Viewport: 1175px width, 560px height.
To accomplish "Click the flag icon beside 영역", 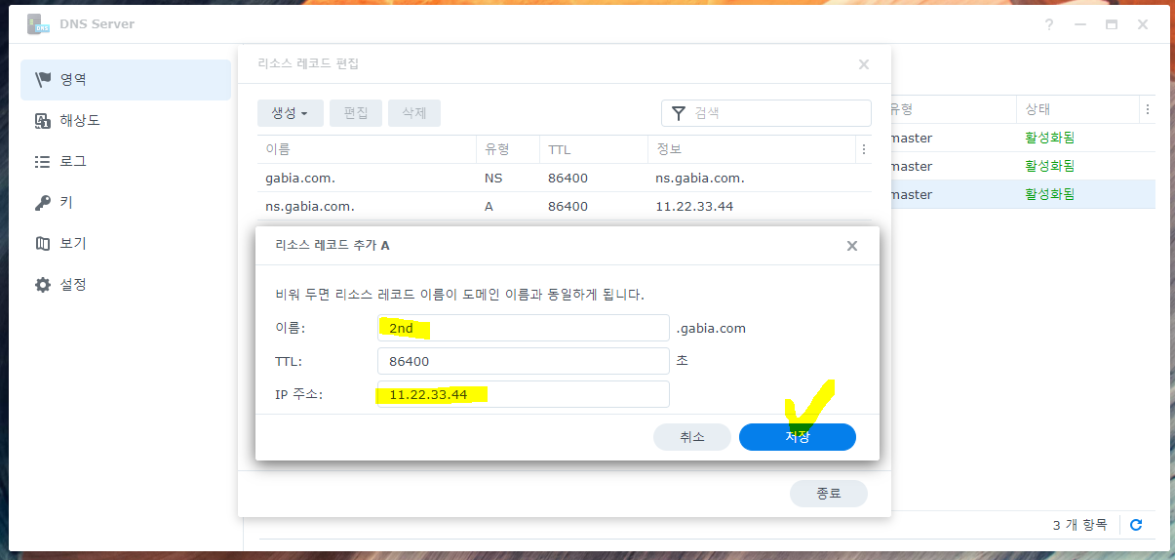I will tap(43, 80).
